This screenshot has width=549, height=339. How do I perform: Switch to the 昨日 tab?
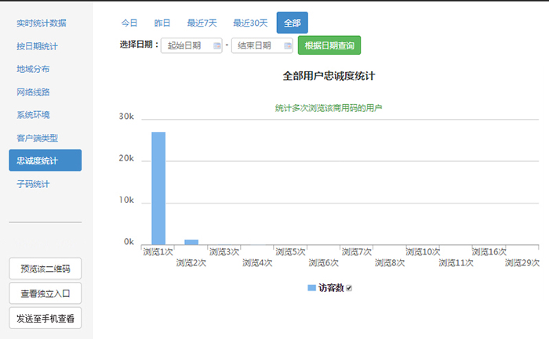(162, 23)
